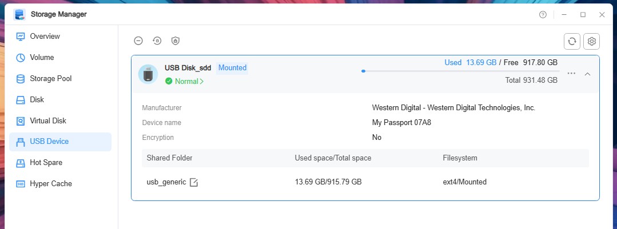Select Virtual Disk in sidebar
This screenshot has width=617, height=229.
[x=60, y=120]
